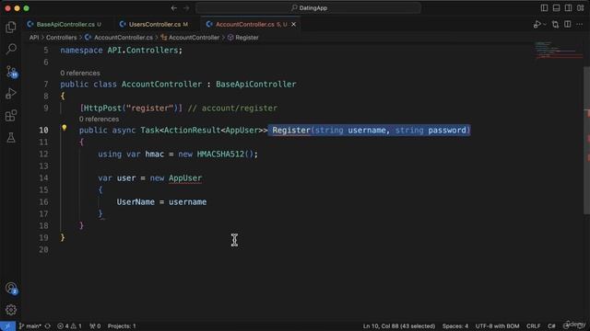Change encoding via UTF-8 with BOM
This screenshot has height=331, width=590.
497,326
